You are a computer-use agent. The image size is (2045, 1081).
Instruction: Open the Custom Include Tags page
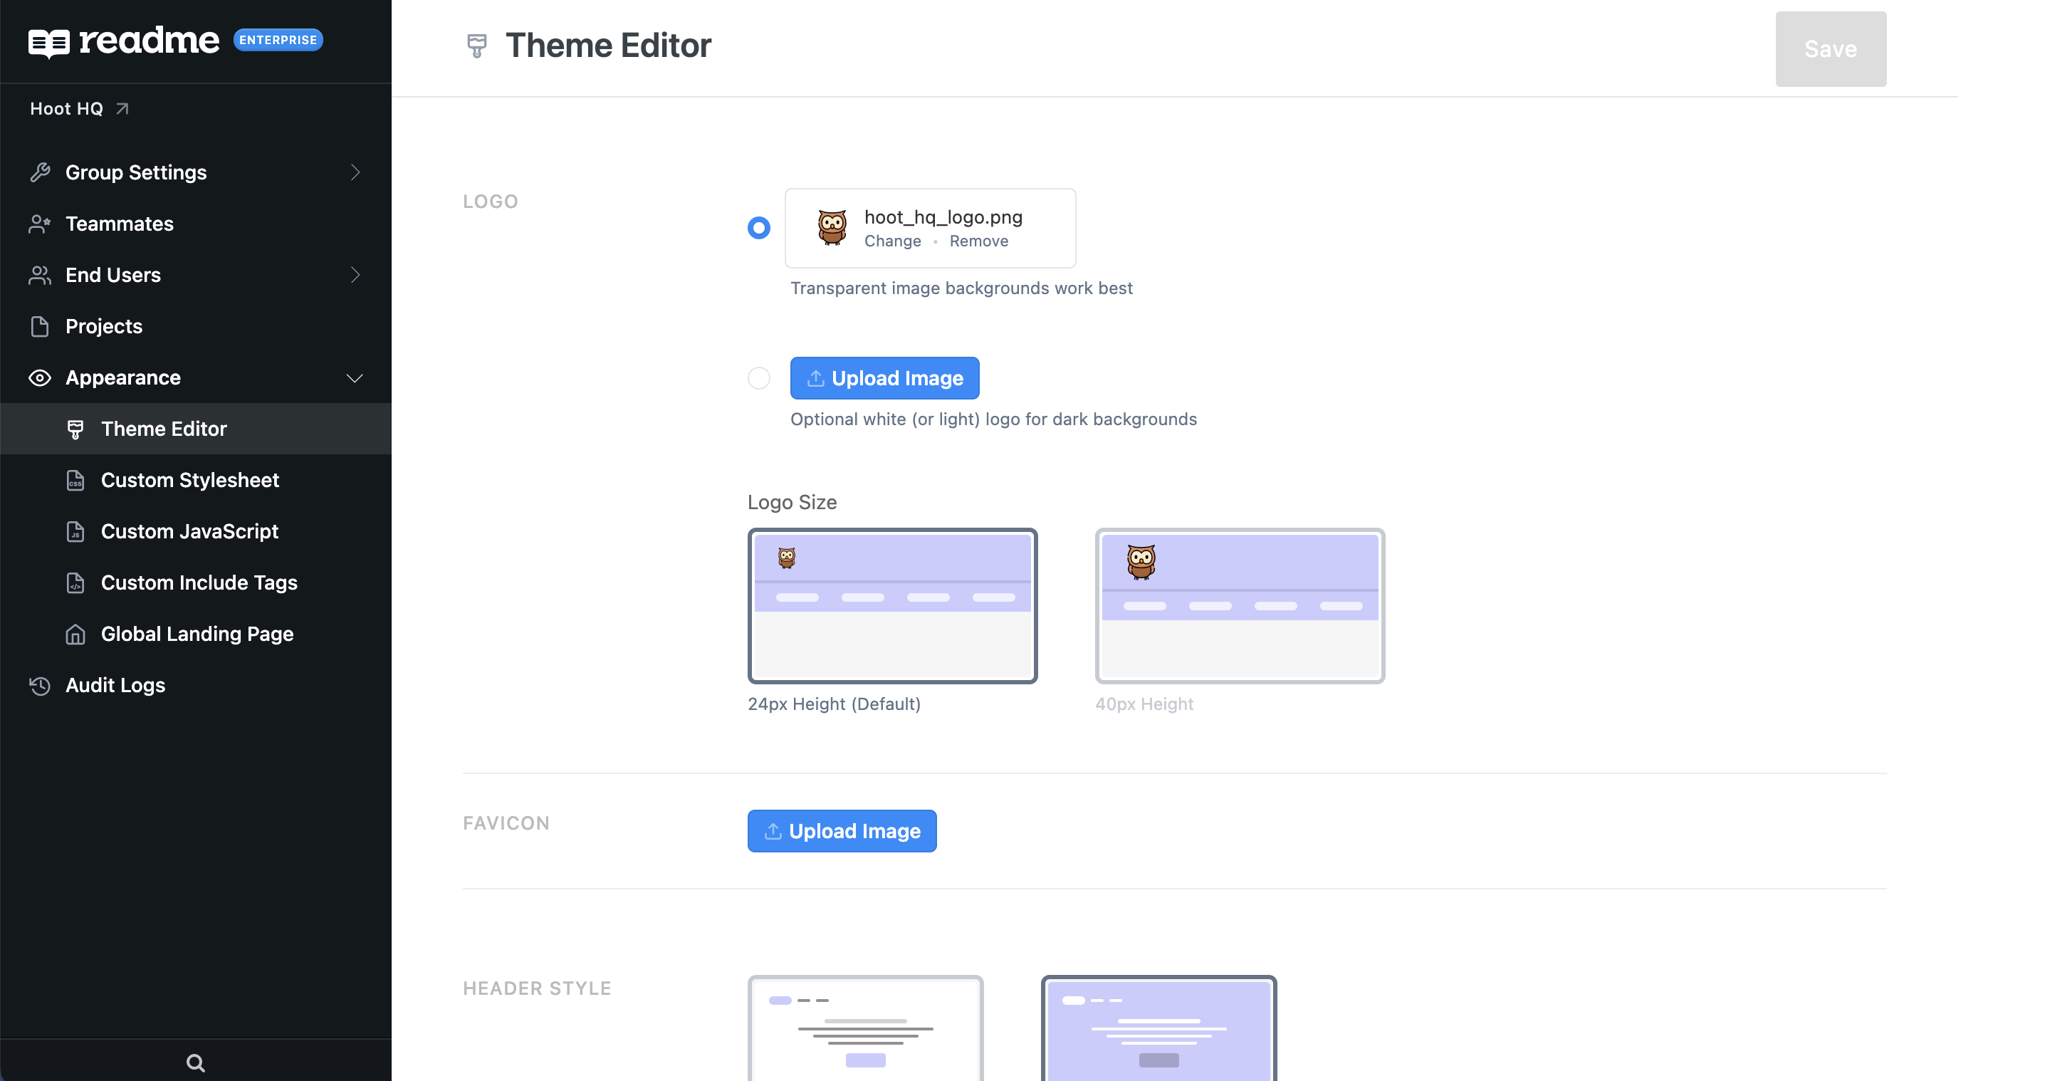coord(199,583)
